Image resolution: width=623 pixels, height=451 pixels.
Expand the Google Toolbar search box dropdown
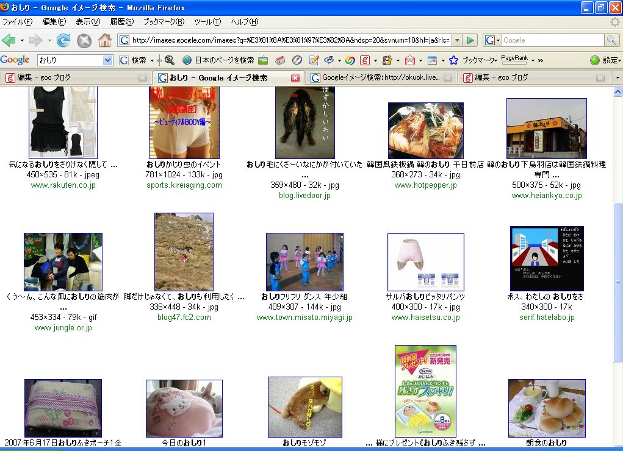[108, 60]
